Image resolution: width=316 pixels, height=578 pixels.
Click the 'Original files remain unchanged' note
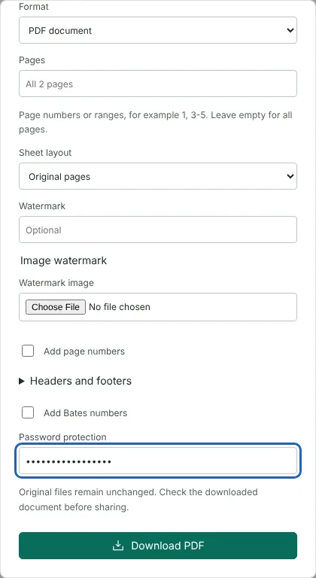click(138, 500)
